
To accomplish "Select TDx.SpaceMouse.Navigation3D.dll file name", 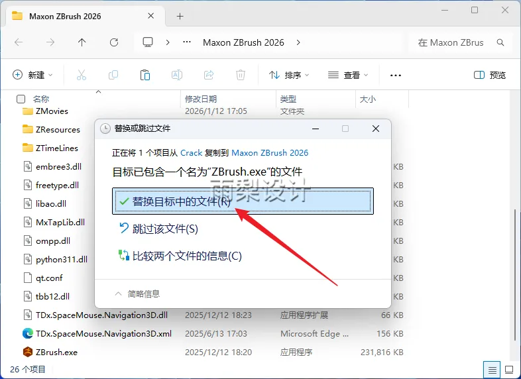I will 101,315.
